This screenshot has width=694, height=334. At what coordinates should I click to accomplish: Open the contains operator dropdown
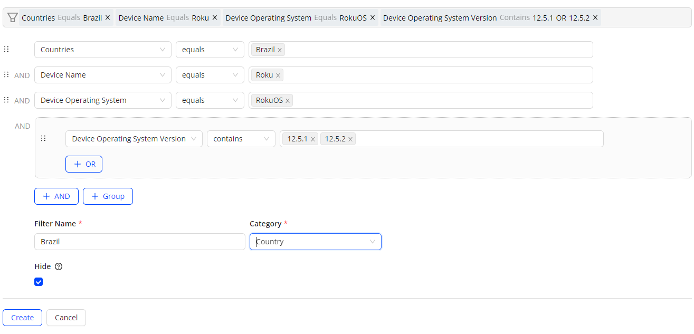[241, 139]
